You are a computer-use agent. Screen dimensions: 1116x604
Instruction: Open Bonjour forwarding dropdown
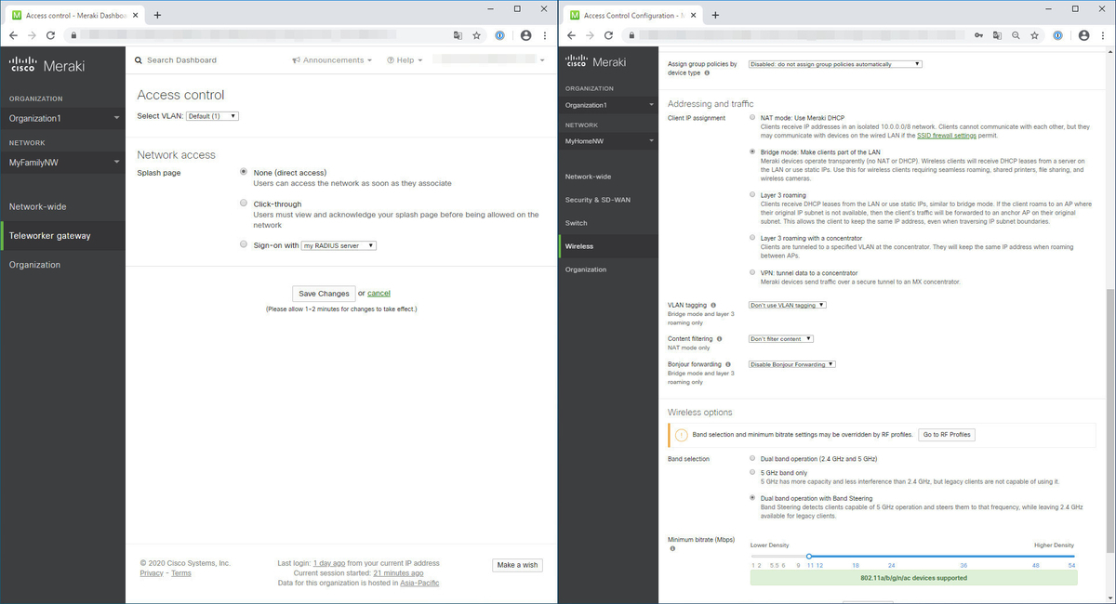tap(792, 364)
